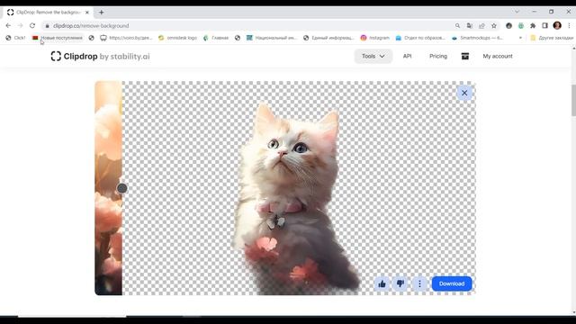Open the tab search chevron
Viewport: 576px width, 324px height.
coord(517,12)
